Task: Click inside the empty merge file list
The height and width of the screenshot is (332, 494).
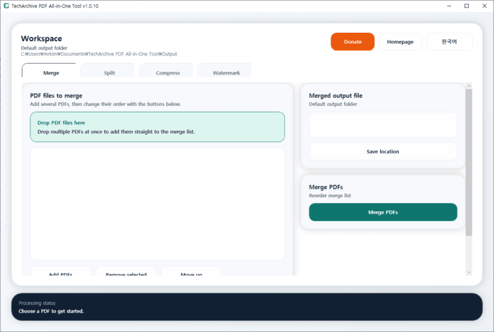Action: (157, 204)
